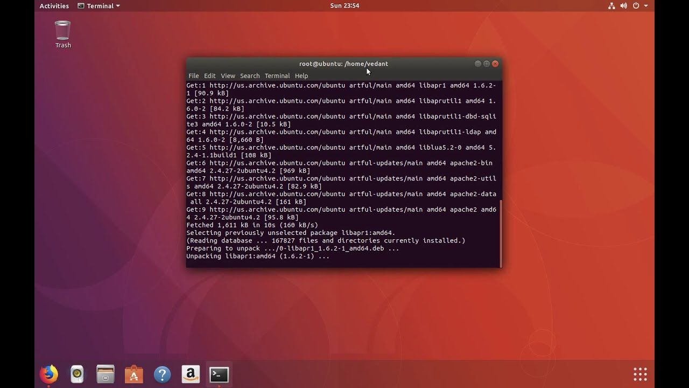Image resolution: width=689 pixels, height=388 pixels.
Task: Open Firefox from the dock
Action: coord(48,374)
